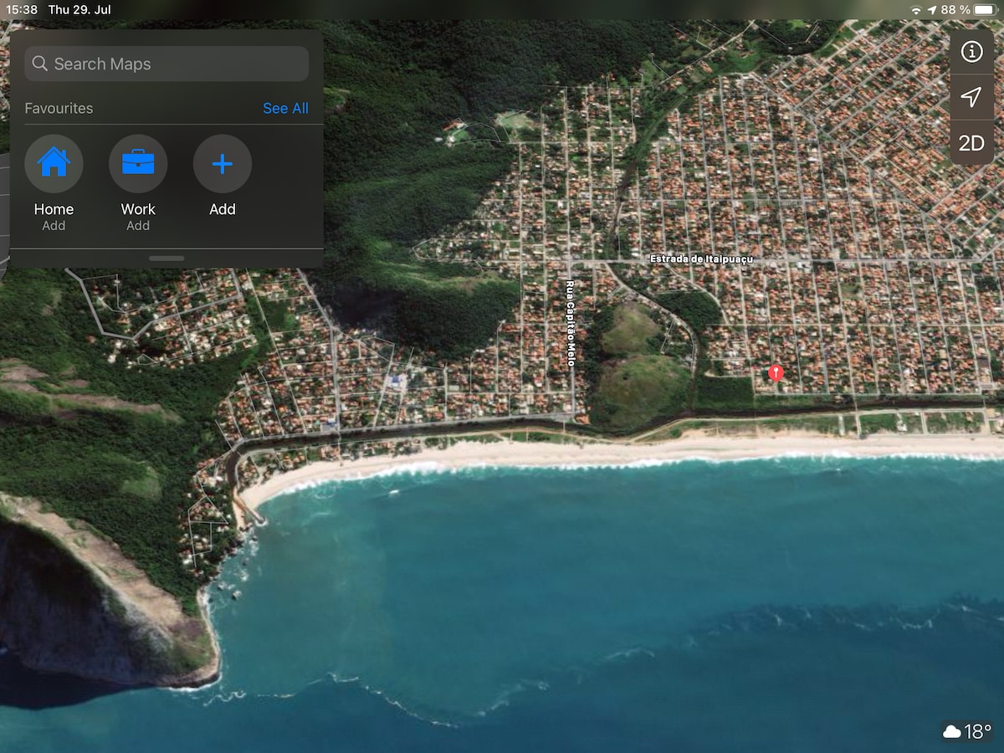
Task: Switch map to 2D view
Action: click(x=971, y=143)
